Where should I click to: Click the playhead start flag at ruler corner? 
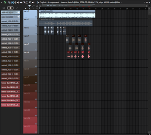point(40,8)
